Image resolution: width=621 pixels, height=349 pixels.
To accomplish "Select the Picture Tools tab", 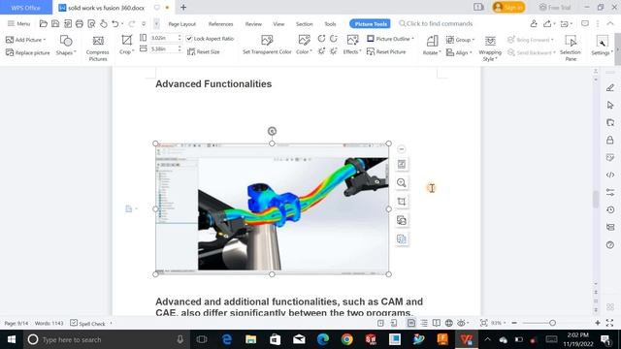I will tap(370, 23).
